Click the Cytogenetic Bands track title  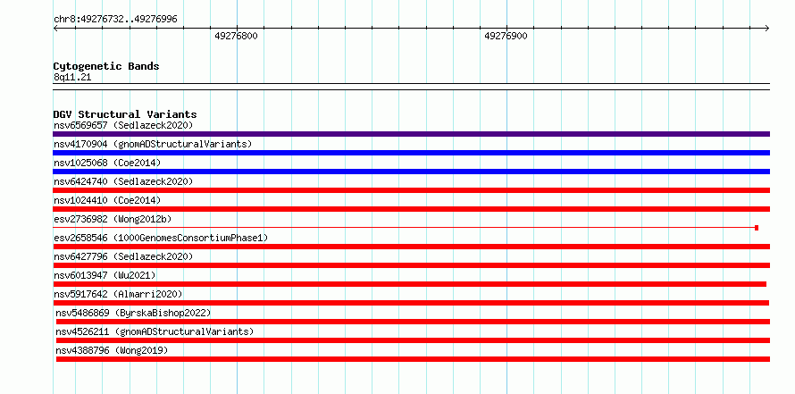(106, 66)
